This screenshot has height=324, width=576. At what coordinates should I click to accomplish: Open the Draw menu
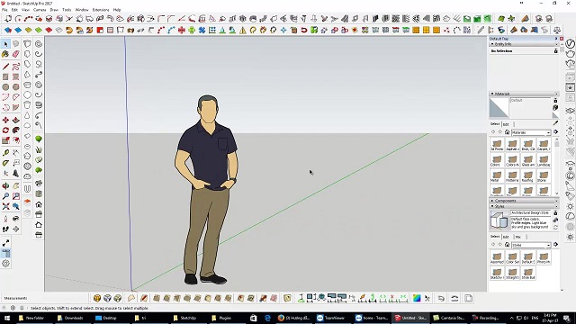[54, 10]
